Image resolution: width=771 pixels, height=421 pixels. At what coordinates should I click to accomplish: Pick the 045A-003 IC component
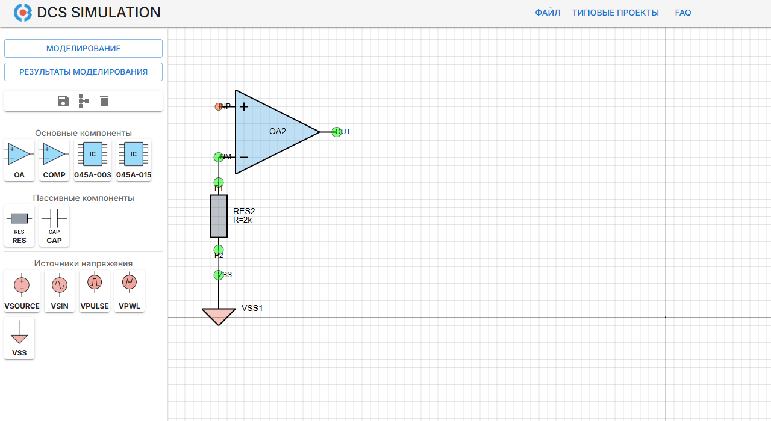tap(93, 160)
